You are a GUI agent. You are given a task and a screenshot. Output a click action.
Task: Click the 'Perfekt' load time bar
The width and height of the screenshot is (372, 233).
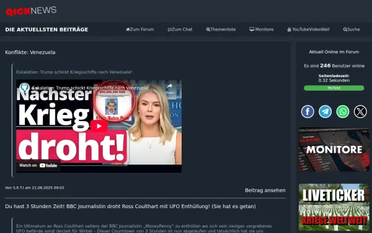point(334,88)
